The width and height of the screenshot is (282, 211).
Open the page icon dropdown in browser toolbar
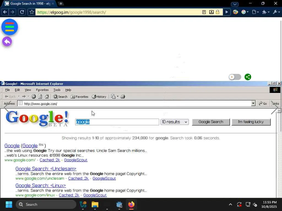[255, 12]
